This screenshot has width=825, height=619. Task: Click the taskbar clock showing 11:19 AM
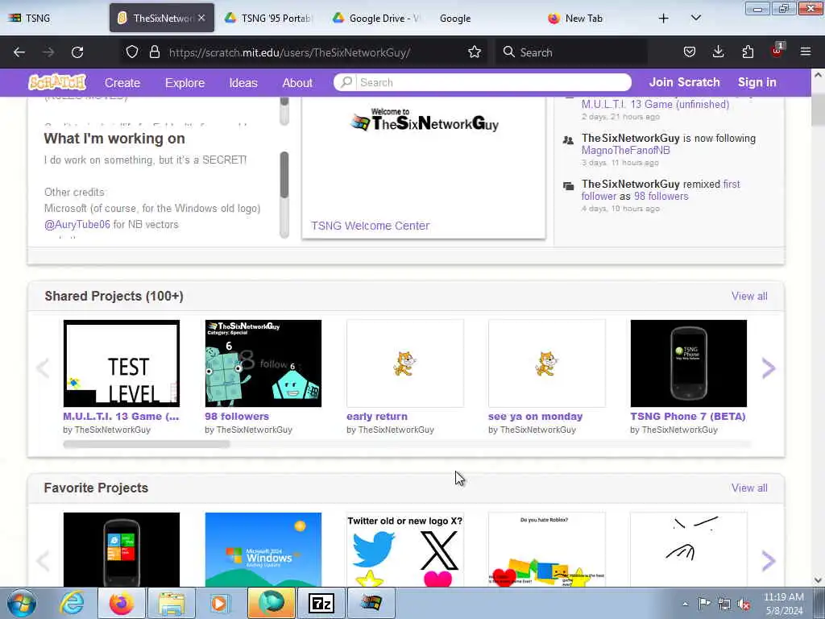click(783, 604)
